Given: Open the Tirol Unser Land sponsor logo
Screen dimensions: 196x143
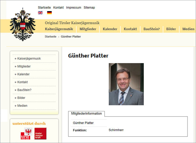Looking at the screenshot, I should [x=26, y=134].
